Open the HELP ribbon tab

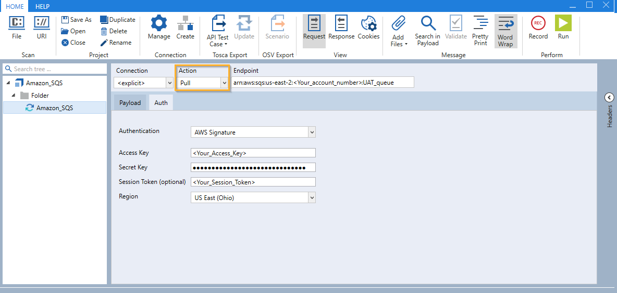42,6
